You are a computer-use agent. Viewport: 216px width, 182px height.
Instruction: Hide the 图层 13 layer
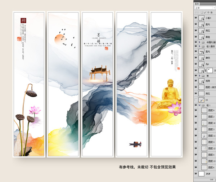pos(196,161)
